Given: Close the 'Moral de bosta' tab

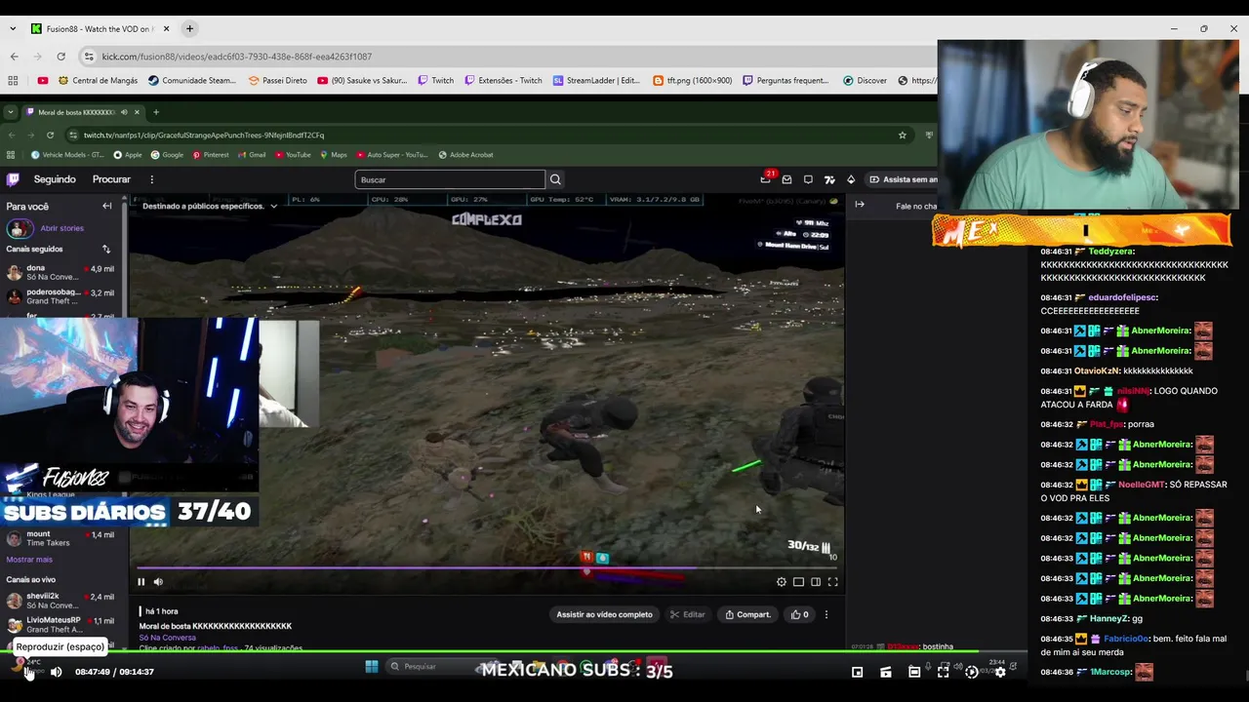Looking at the screenshot, I should coord(137,112).
